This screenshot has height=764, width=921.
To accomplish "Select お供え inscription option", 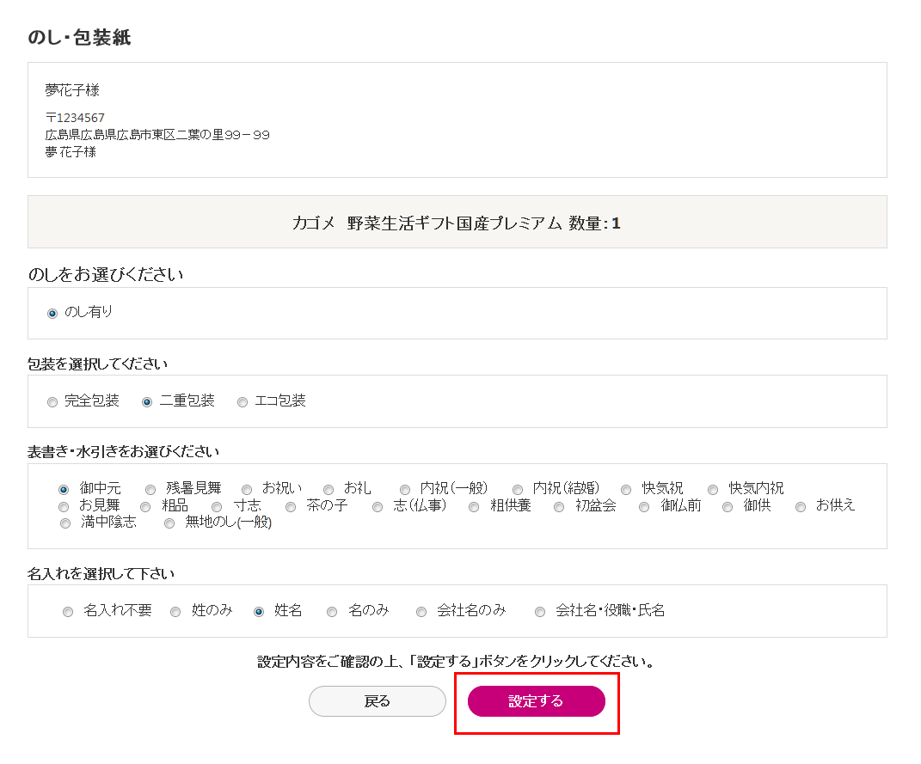I will (x=801, y=507).
